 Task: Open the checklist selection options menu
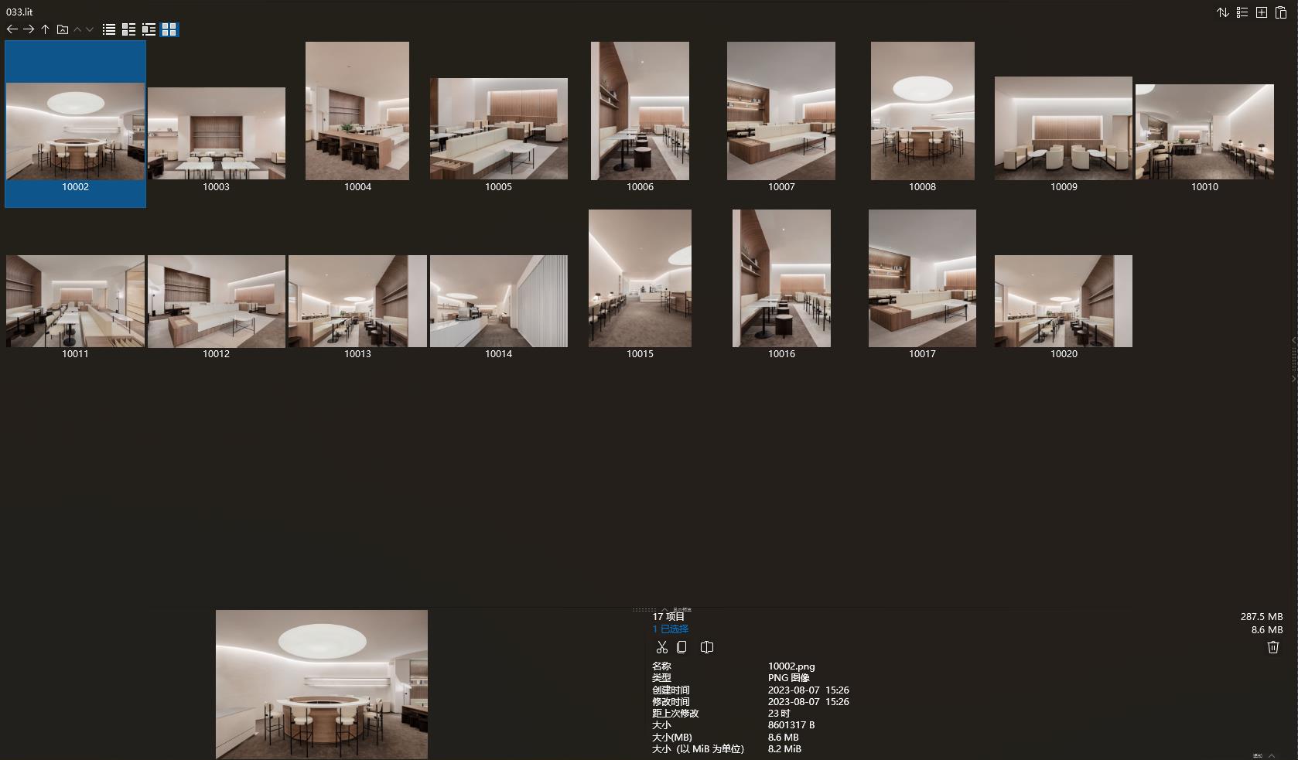coord(1242,12)
